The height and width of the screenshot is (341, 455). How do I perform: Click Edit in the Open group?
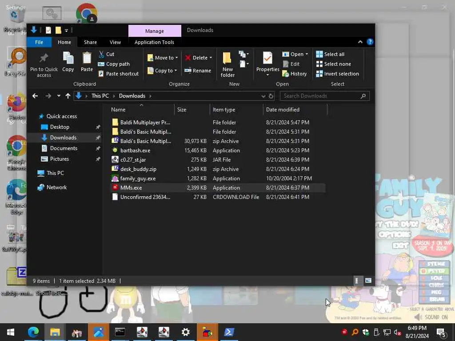(x=291, y=64)
